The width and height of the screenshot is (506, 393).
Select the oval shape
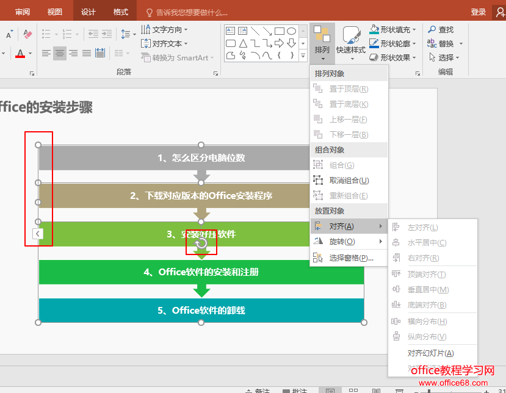[x=291, y=31]
